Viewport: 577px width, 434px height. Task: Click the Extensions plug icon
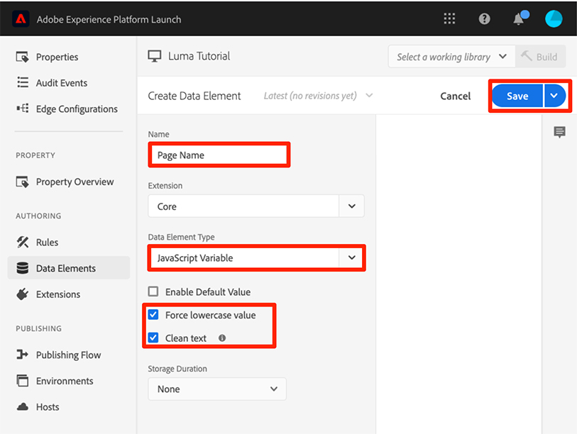23,294
